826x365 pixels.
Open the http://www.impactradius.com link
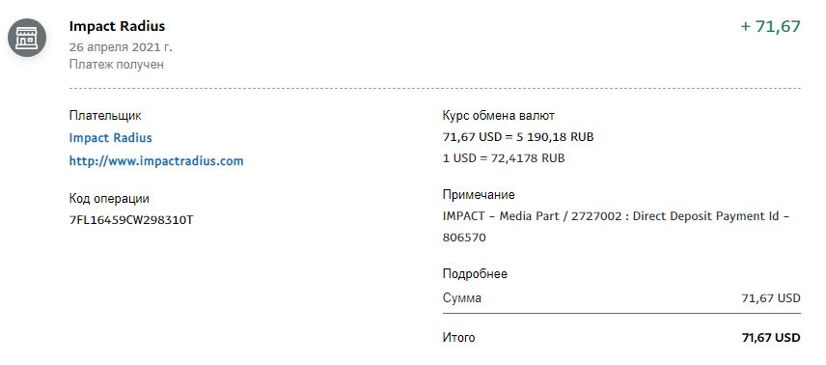(156, 161)
